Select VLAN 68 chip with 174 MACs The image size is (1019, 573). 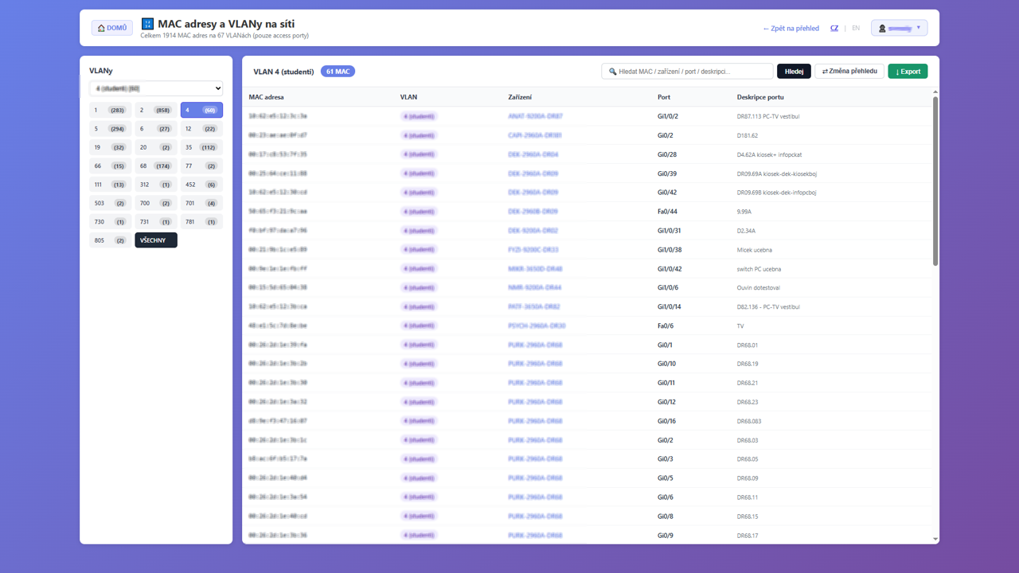click(x=156, y=166)
